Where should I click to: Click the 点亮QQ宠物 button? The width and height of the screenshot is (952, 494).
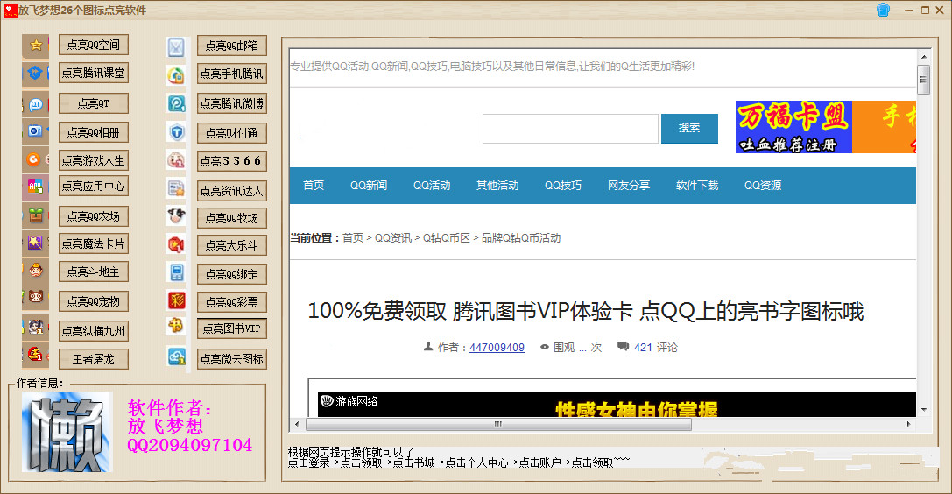point(94,301)
